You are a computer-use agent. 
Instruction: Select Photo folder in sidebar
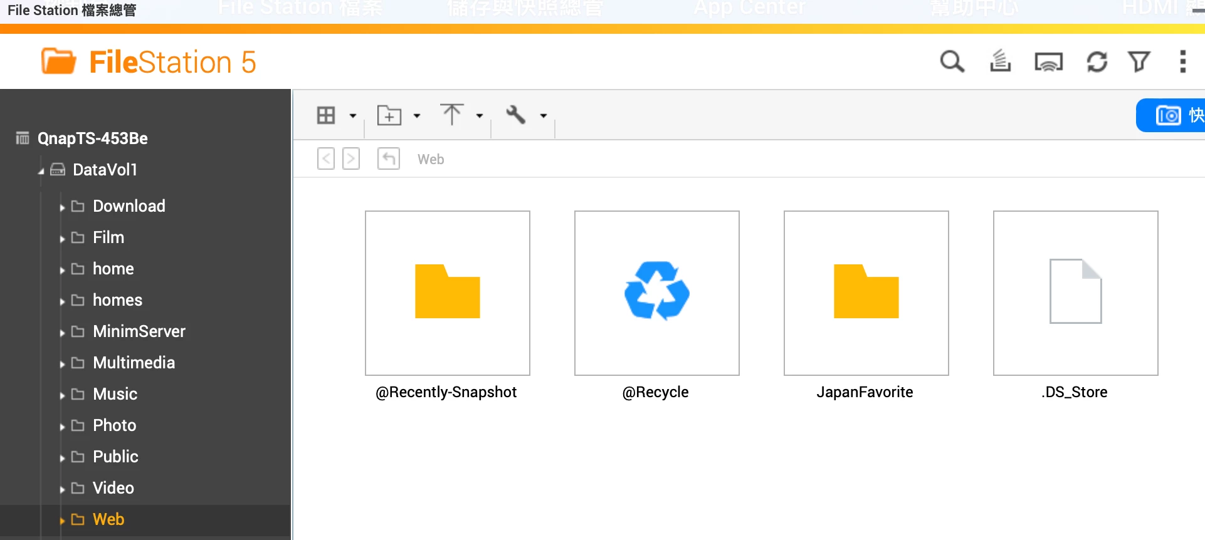point(115,425)
